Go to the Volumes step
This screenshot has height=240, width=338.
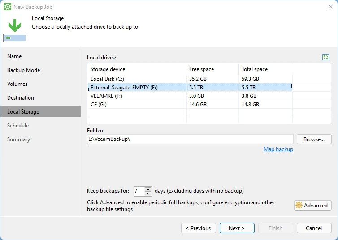coord(17,84)
